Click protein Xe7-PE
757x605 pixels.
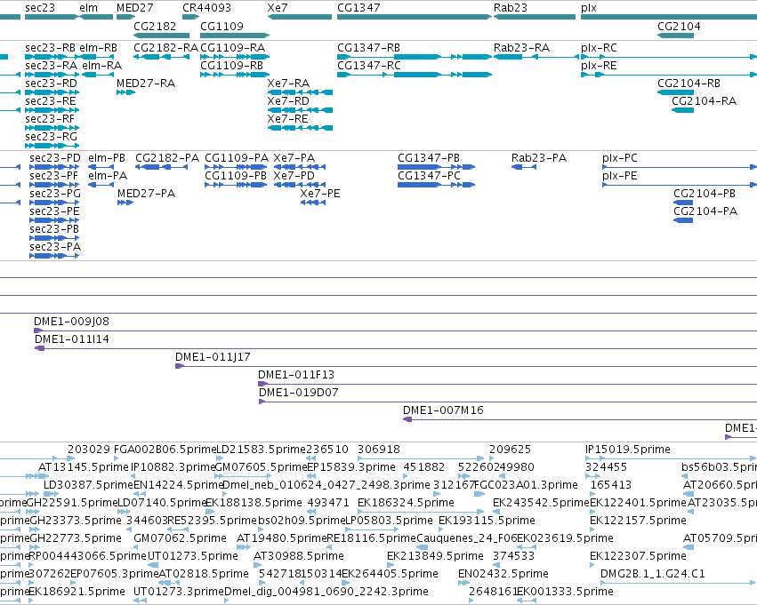(x=320, y=194)
